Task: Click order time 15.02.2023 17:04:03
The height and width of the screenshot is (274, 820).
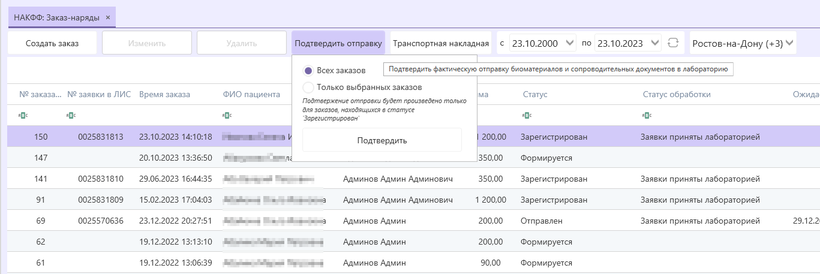Action: [175, 200]
